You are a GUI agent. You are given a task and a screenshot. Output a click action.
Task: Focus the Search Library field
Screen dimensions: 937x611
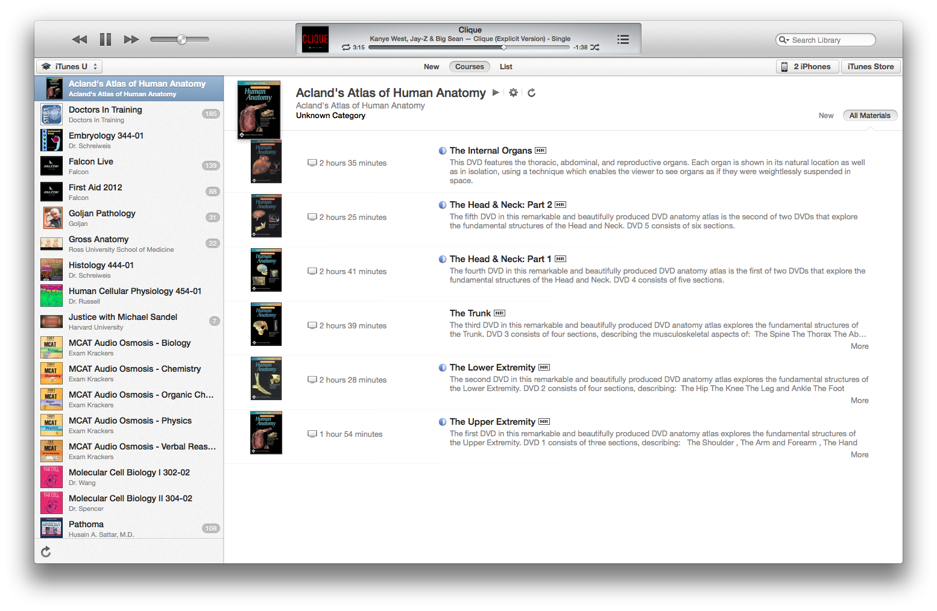point(825,40)
